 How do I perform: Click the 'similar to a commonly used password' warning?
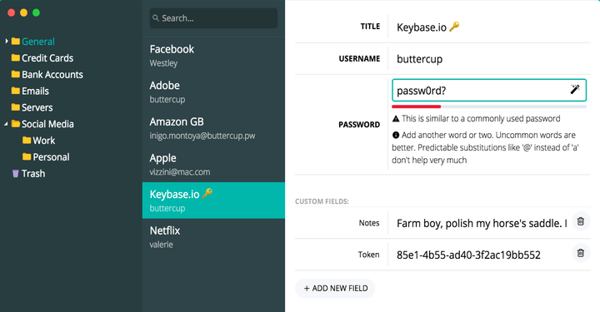pos(481,119)
